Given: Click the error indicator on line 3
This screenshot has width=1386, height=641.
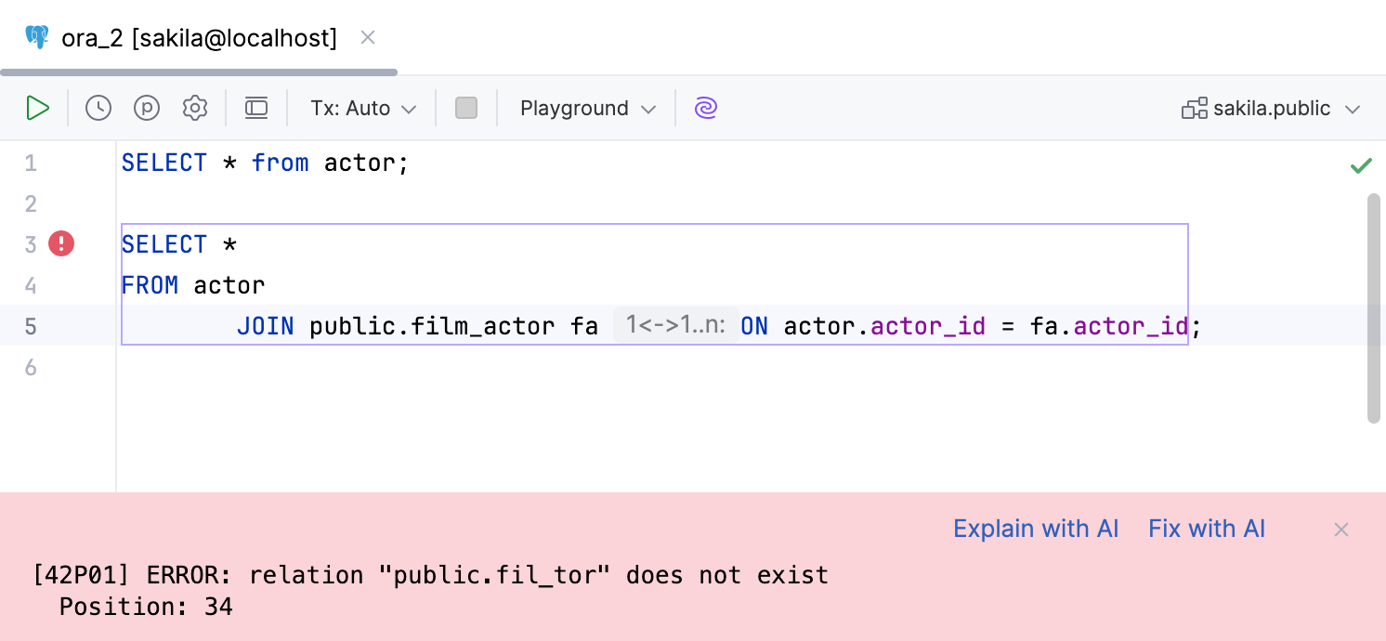Looking at the screenshot, I should point(59,243).
